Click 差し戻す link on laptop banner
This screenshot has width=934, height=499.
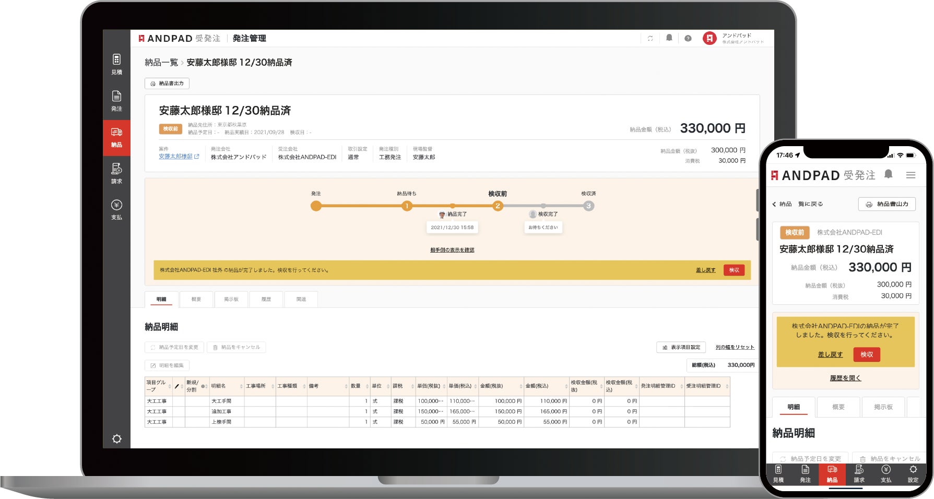[705, 270]
